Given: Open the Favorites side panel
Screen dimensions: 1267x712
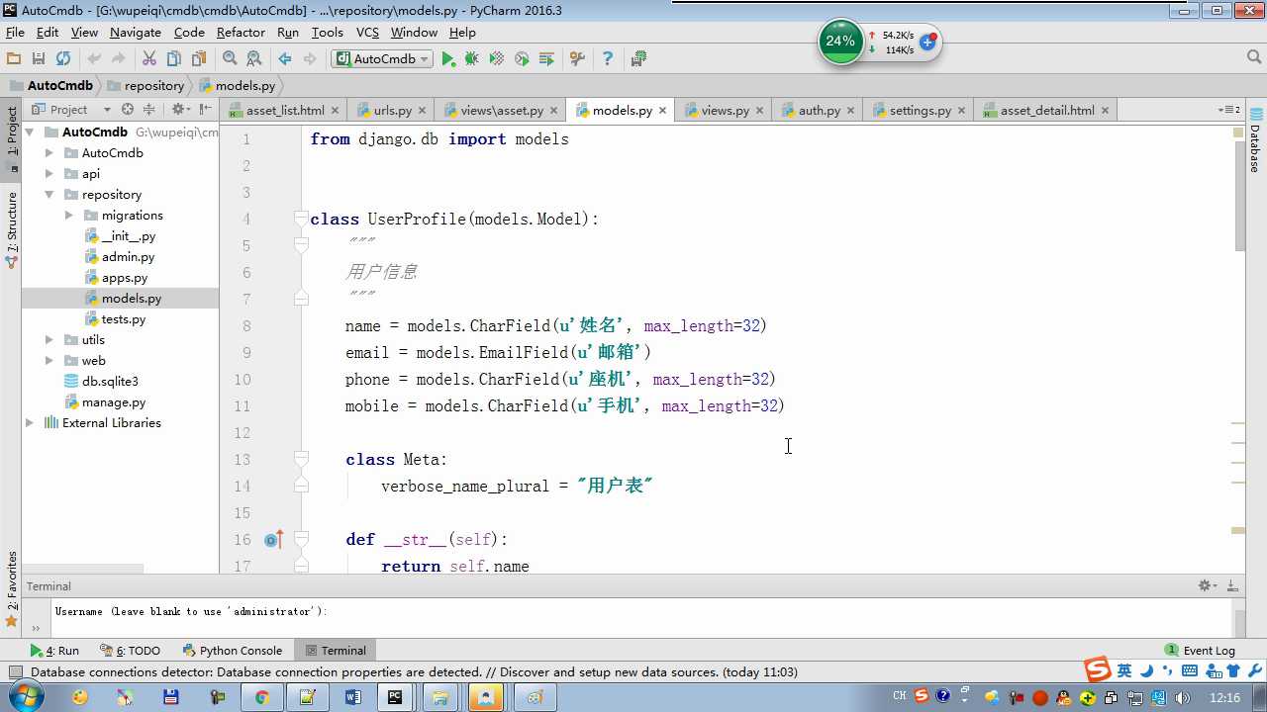Looking at the screenshot, I should point(12,588).
